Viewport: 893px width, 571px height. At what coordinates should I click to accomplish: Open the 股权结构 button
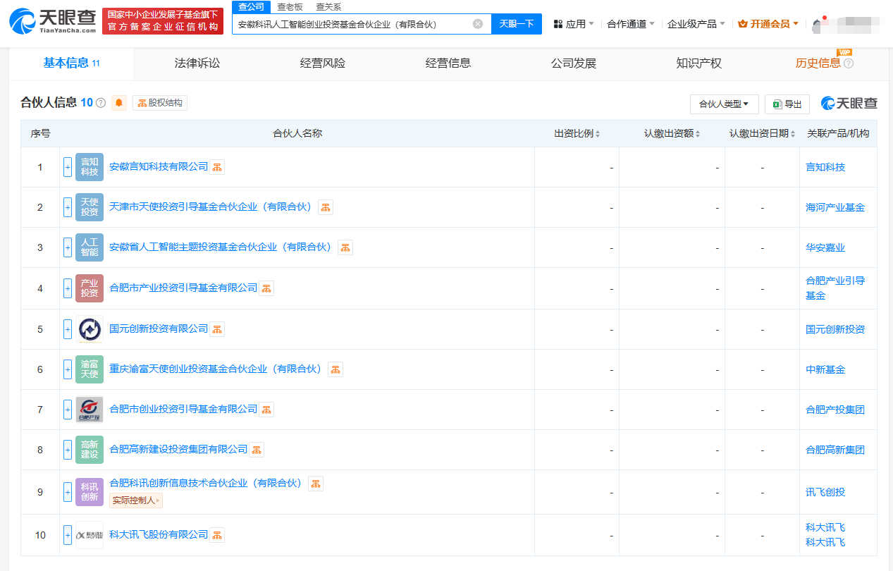click(160, 103)
